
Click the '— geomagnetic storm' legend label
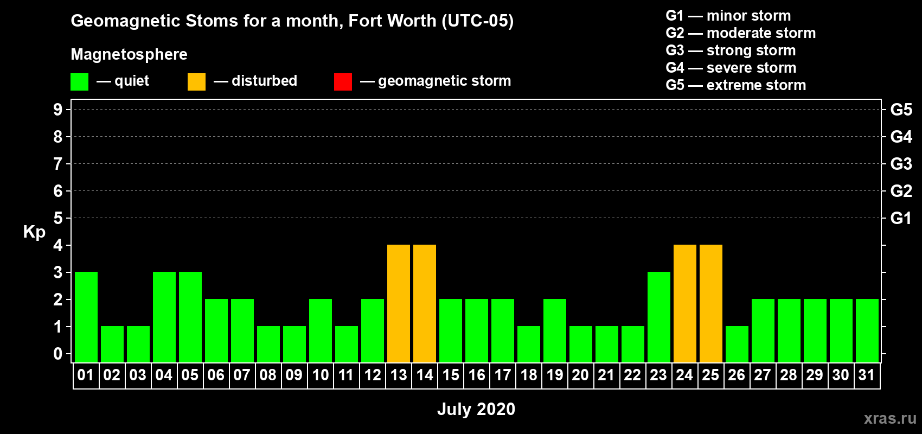(436, 81)
